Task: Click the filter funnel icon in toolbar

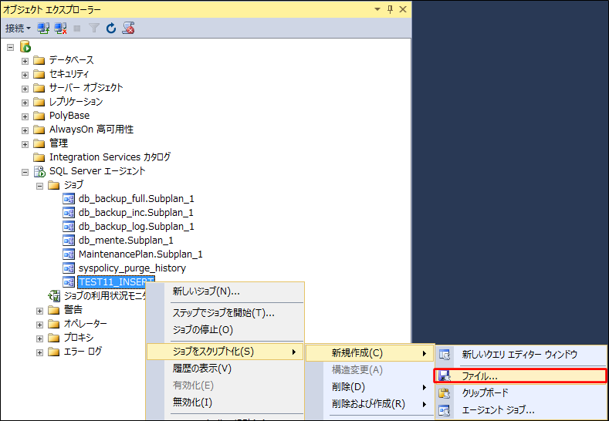Action: [x=94, y=28]
